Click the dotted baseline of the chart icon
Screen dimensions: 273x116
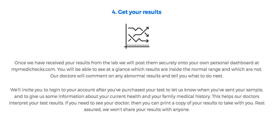(138, 45)
